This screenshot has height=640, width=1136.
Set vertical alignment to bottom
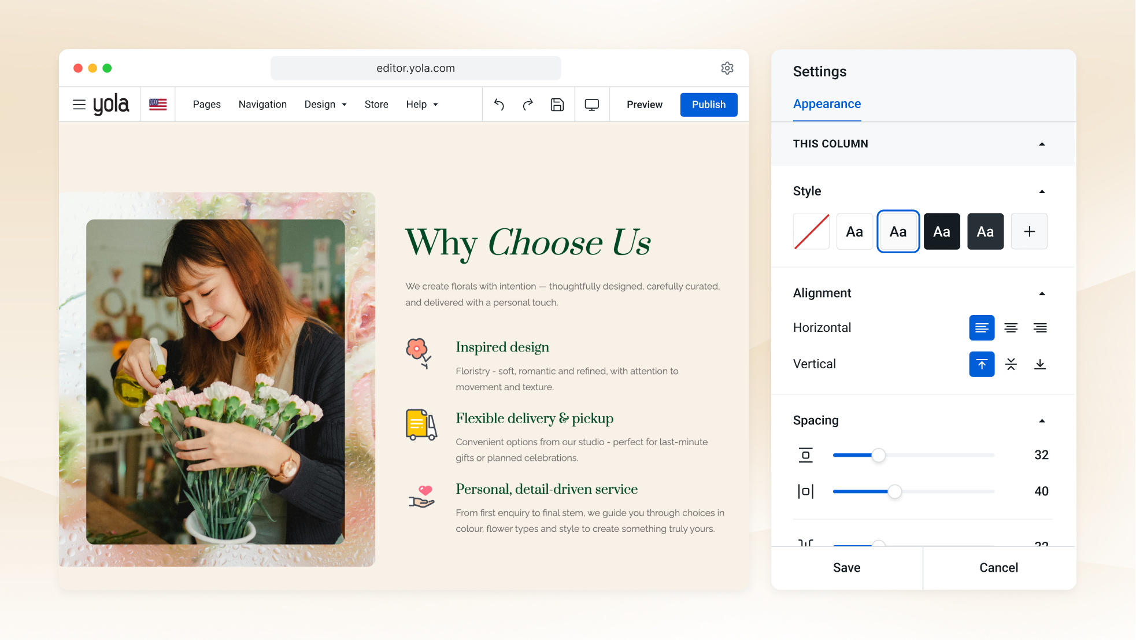(x=1040, y=364)
